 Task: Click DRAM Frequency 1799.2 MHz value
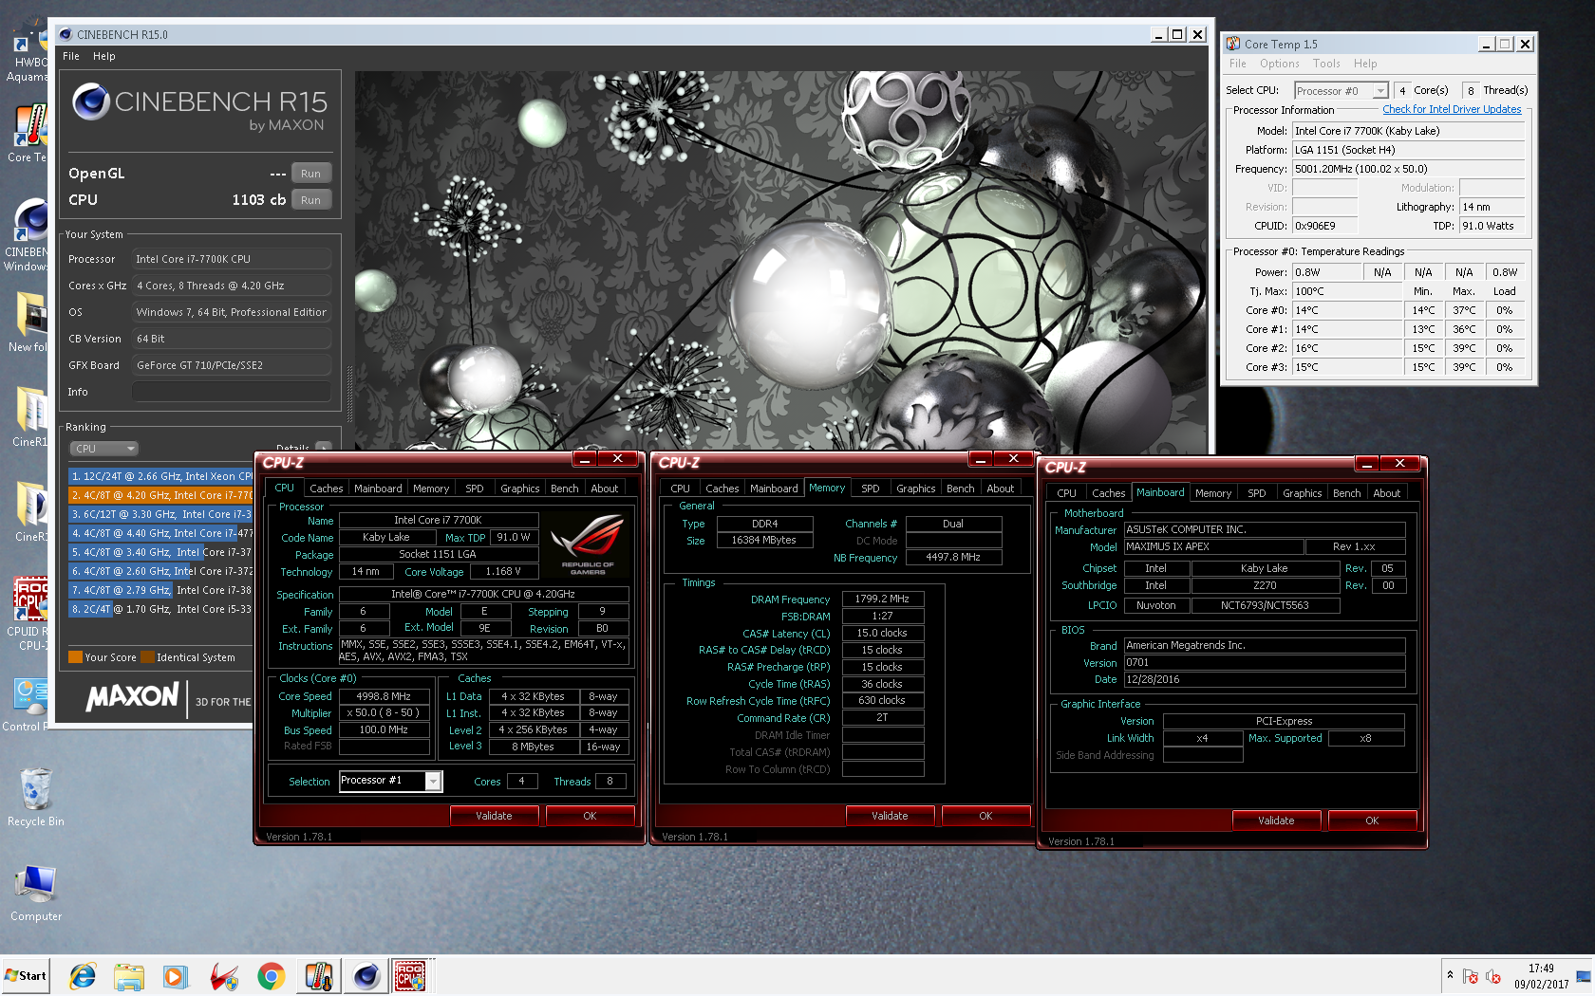pyautogui.click(x=882, y=599)
